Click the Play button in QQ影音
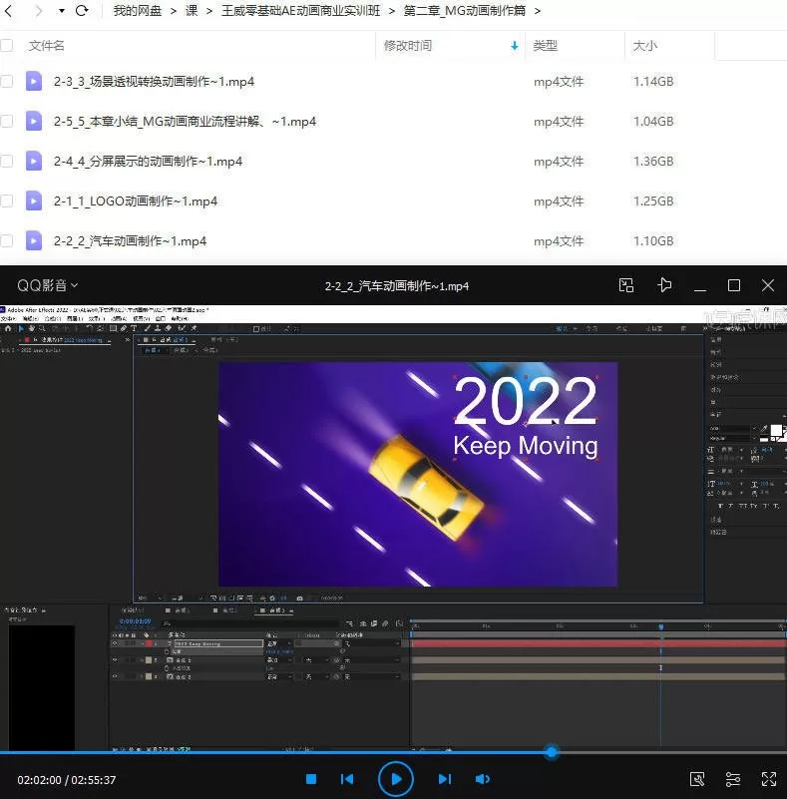Image resolution: width=787 pixels, height=799 pixels. 396,779
